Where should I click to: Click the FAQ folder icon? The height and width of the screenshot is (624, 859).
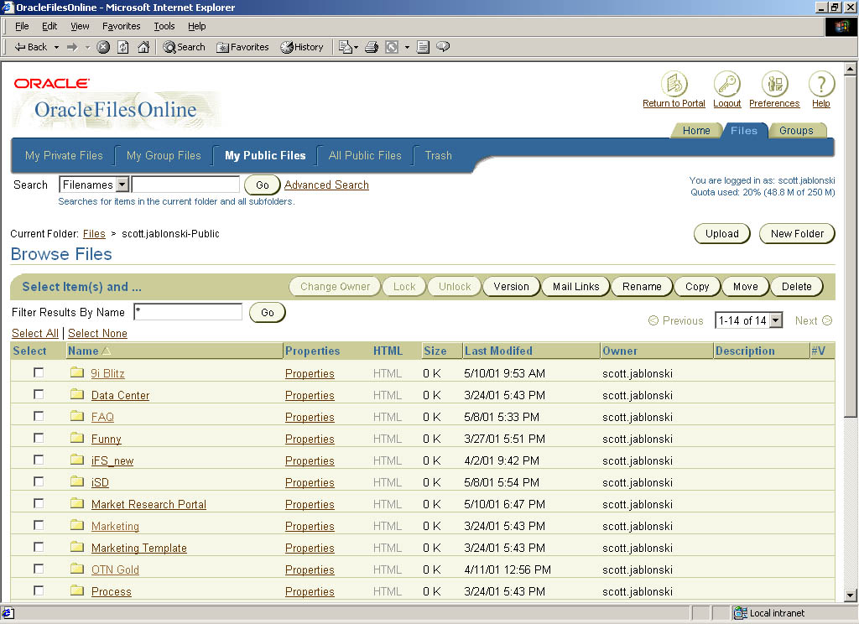77,416
